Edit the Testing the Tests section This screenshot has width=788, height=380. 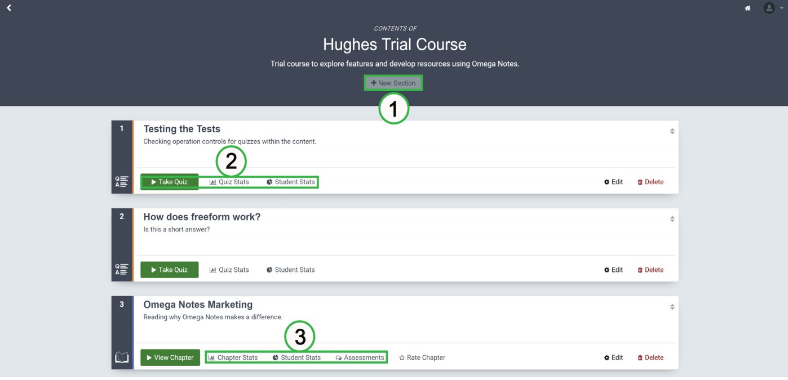pos(613,182)
